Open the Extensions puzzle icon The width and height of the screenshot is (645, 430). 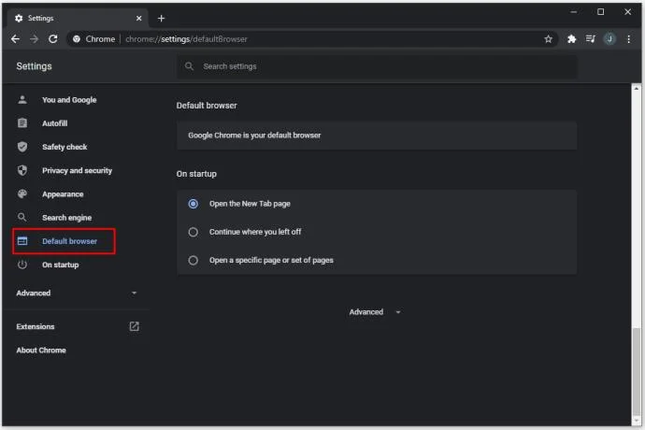click(571, 39)
